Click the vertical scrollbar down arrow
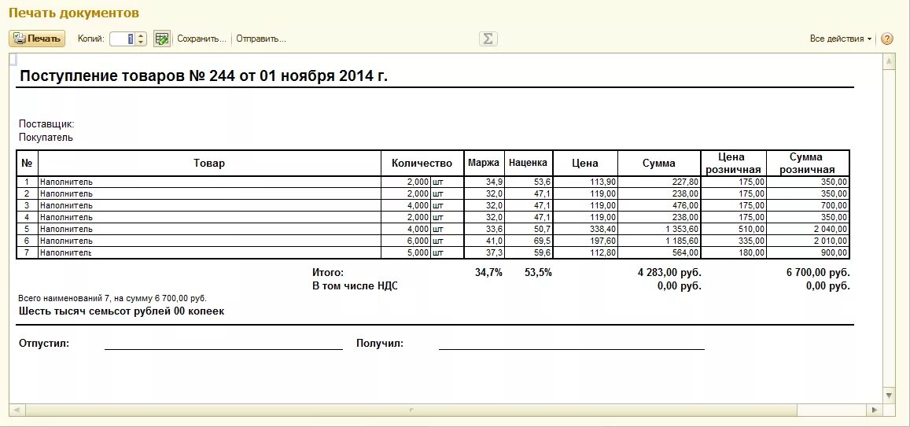 click(889, 395)
